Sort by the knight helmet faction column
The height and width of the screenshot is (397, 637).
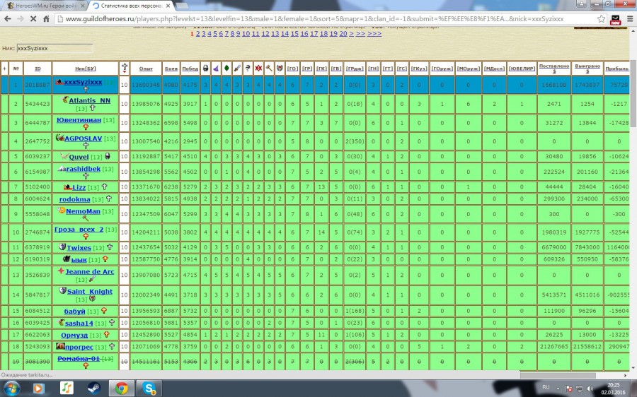pos(205,69)
